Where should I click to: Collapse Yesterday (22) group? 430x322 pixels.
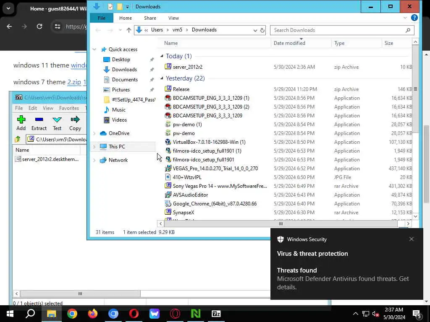tap(162, 78)
